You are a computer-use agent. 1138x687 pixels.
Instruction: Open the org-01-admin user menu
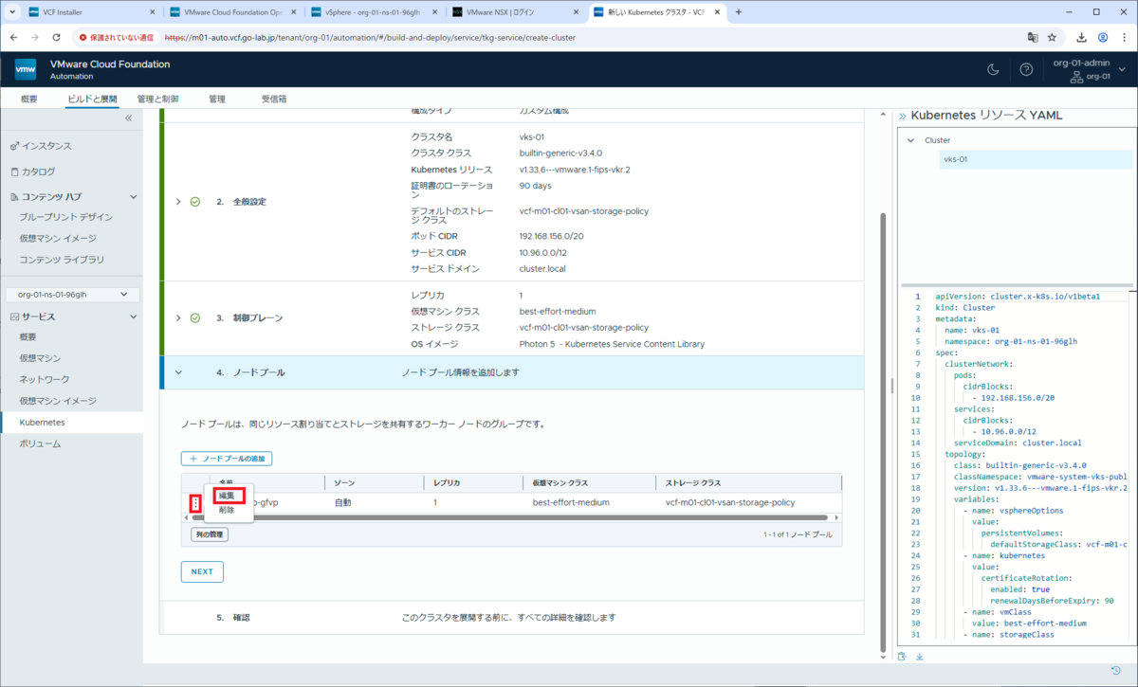pyautogui.click(x=1088, y=69)
